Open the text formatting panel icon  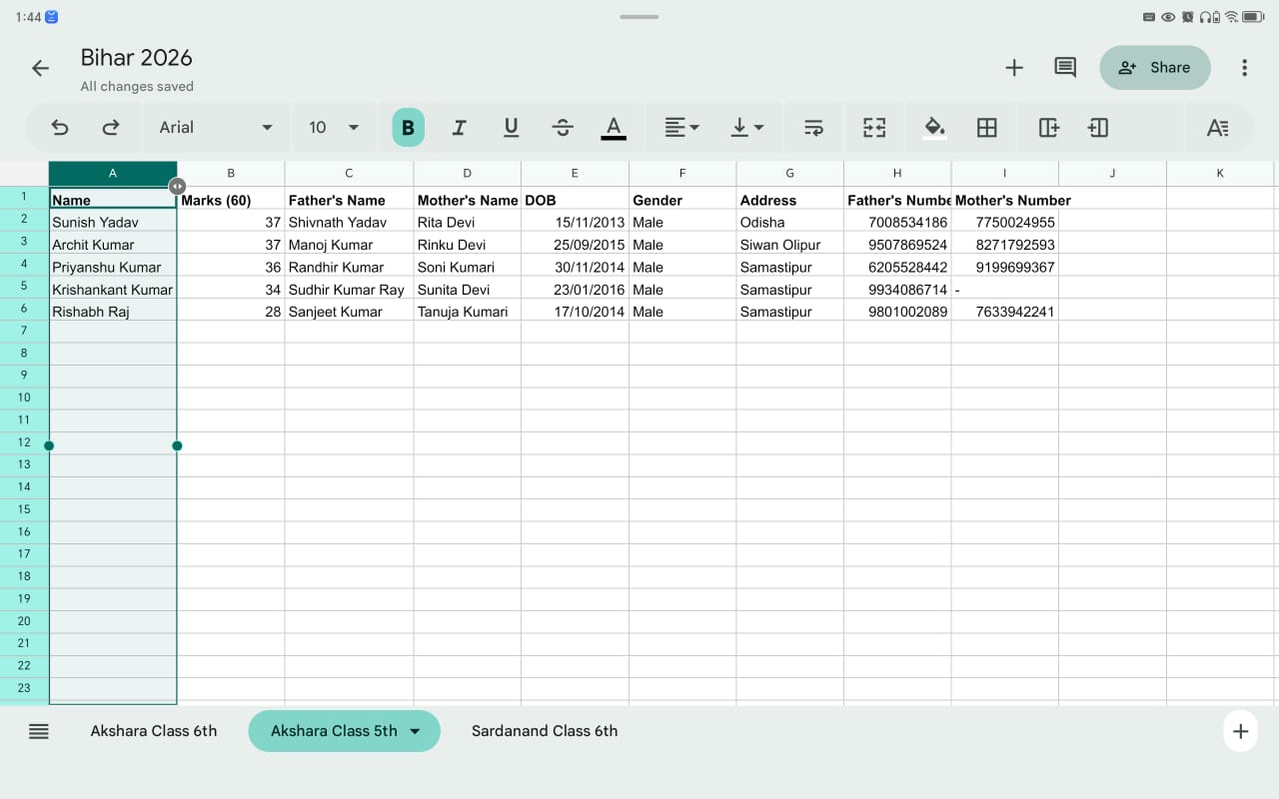[1217, 127]
